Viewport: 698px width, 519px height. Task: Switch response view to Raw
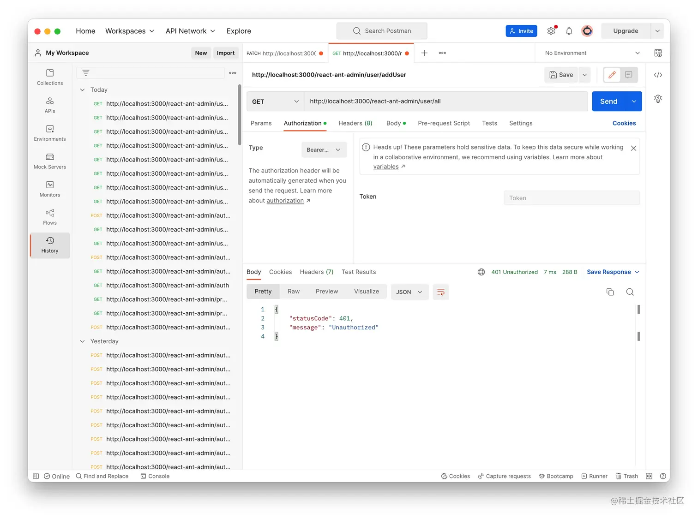point(294,292)
